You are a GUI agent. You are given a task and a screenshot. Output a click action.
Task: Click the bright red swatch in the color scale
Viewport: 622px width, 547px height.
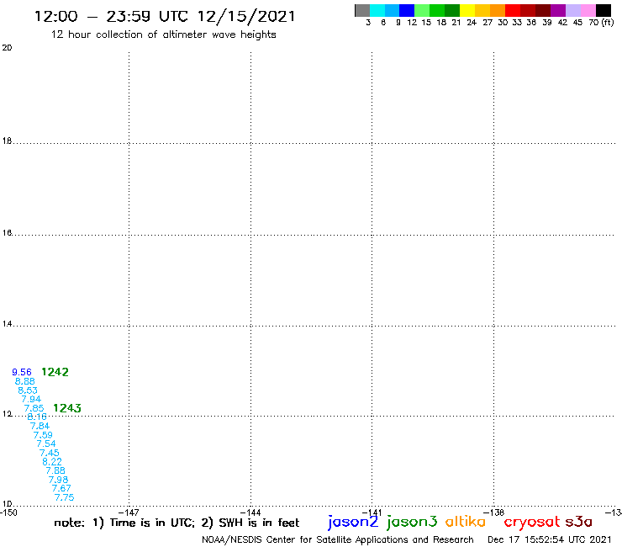pyautogui.click(x=513, y=10)
